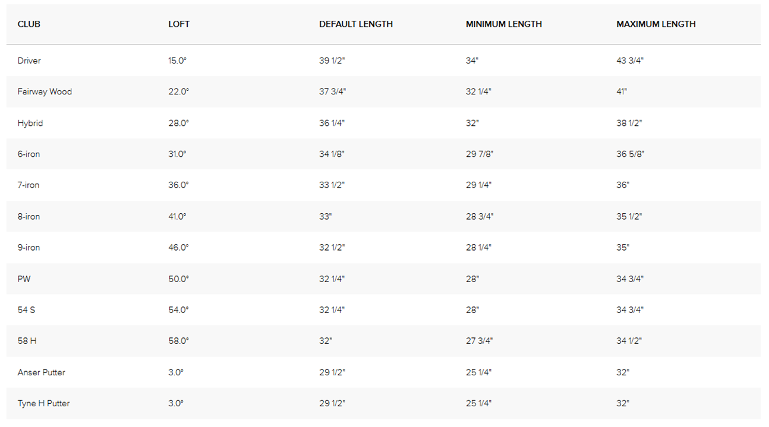The height and width of the screenshot is (427, 769).
Task: Click the LOFT column header
Action: 179,24
